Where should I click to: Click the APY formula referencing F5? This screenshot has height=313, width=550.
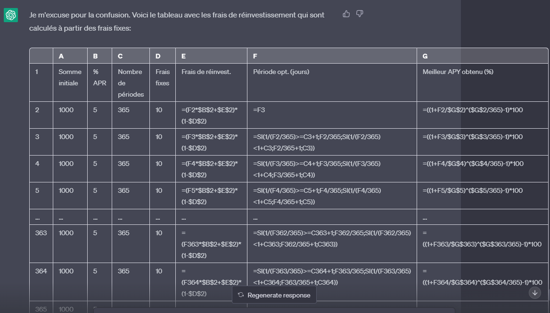click(473, 190)
